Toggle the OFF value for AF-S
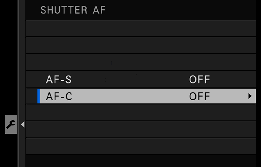The width and height of the screenshot is (261, 167). tap(200, 79)
